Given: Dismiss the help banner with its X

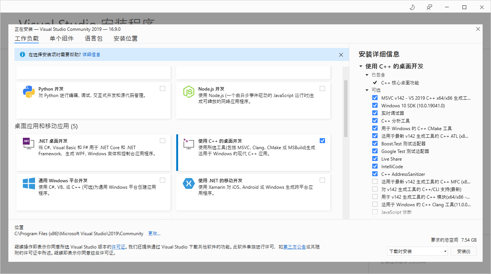Looking at the screenshot, I should (341, 55).
